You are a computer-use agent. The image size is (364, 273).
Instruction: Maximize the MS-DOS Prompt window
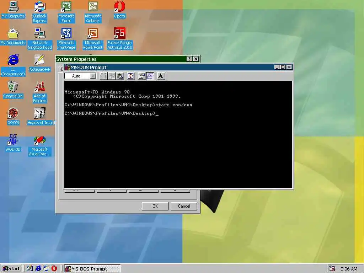click(x=283, y=67)
